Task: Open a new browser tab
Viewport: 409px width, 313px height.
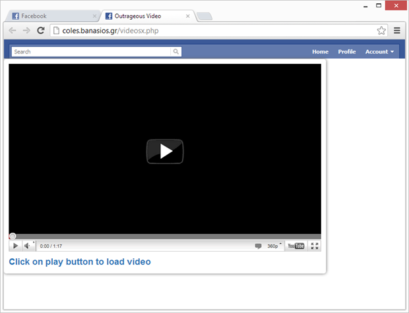Action: point(204,16)
